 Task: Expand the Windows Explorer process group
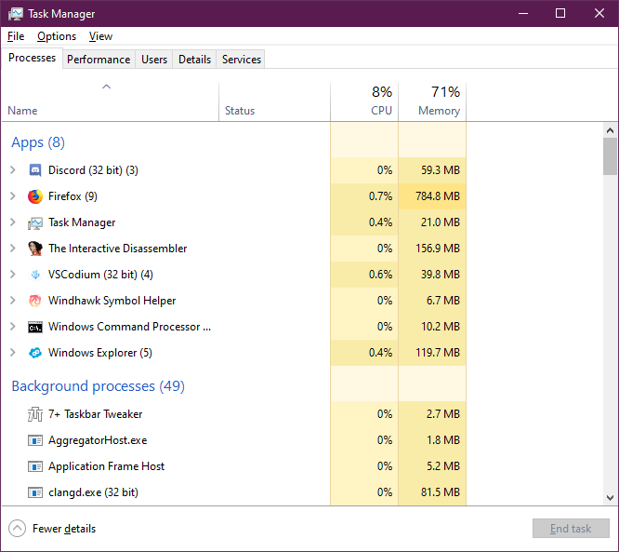click(13, 353)
